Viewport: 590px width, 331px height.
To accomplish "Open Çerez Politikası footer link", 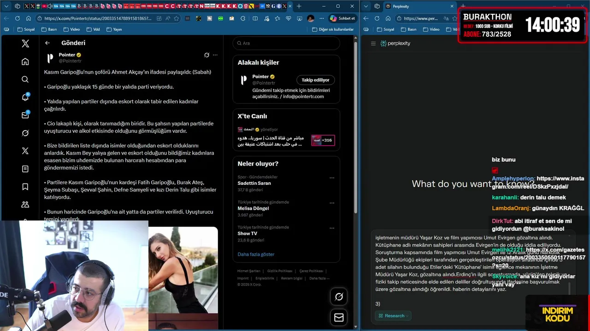I will point(311,271).
